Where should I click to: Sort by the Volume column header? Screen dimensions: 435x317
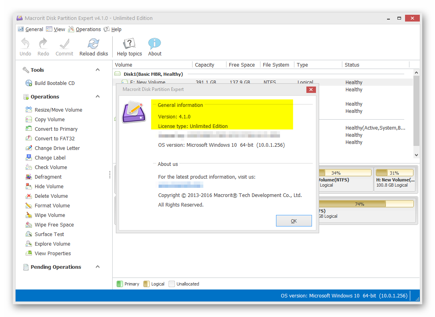(x=153, y=65)
